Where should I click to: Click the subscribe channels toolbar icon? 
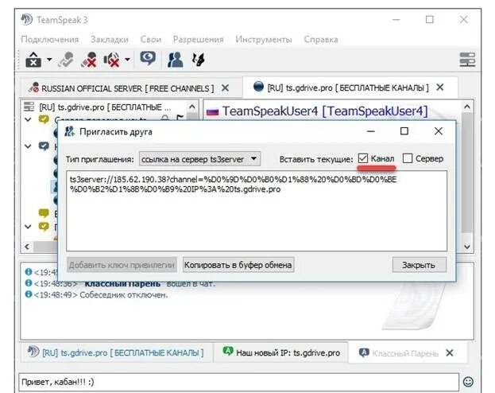(x=199, y=60)
